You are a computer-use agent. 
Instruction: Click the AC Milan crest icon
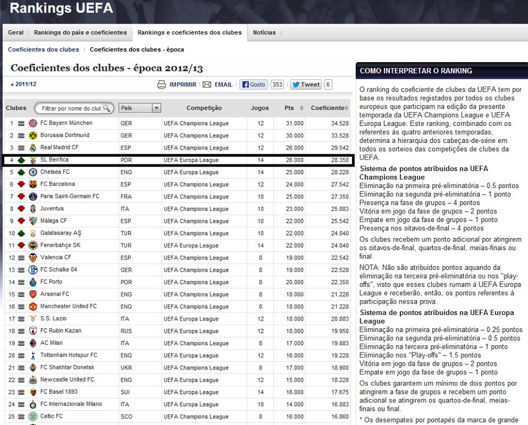pos(33,343)
